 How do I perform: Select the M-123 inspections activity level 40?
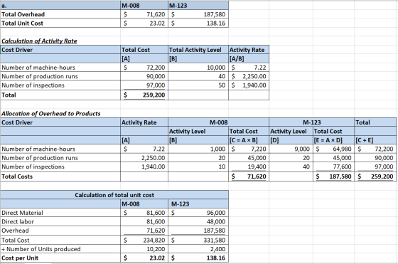291,167
